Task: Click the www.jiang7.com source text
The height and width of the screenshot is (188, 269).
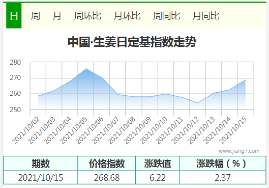Action: (239, 151)
